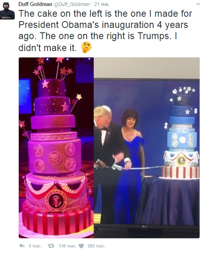Viewport: 202px width, 253px height.
Task: Click the 6 тыс. replies count
Action: click(x=35, y=246)
